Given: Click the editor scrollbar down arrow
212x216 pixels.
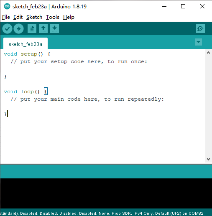Looking at the screenshot, I should pos(208,159).
